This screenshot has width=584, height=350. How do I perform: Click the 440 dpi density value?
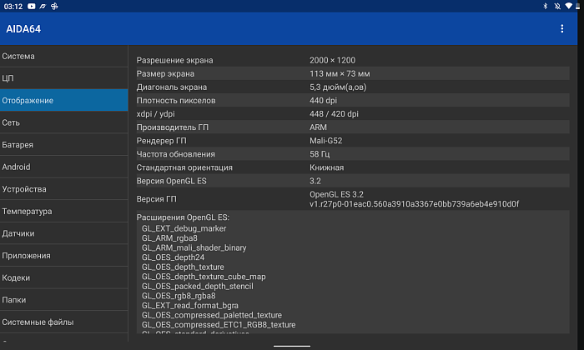point(323,101)
